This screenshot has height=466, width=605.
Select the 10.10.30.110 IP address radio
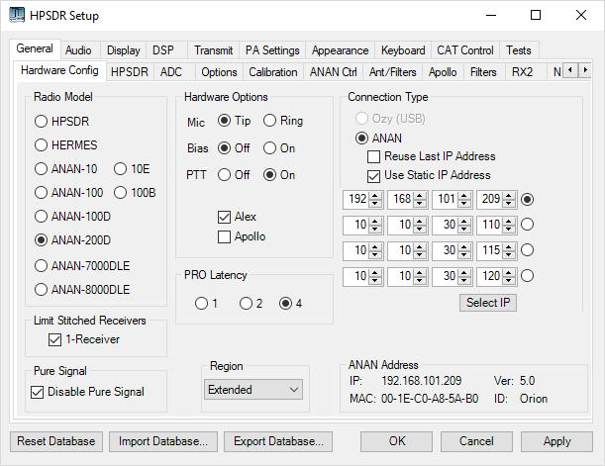(528, 225)
